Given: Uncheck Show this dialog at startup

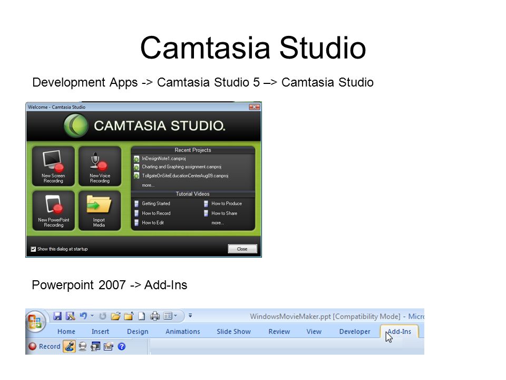Looking at the screenshot, I should point(33,249).
